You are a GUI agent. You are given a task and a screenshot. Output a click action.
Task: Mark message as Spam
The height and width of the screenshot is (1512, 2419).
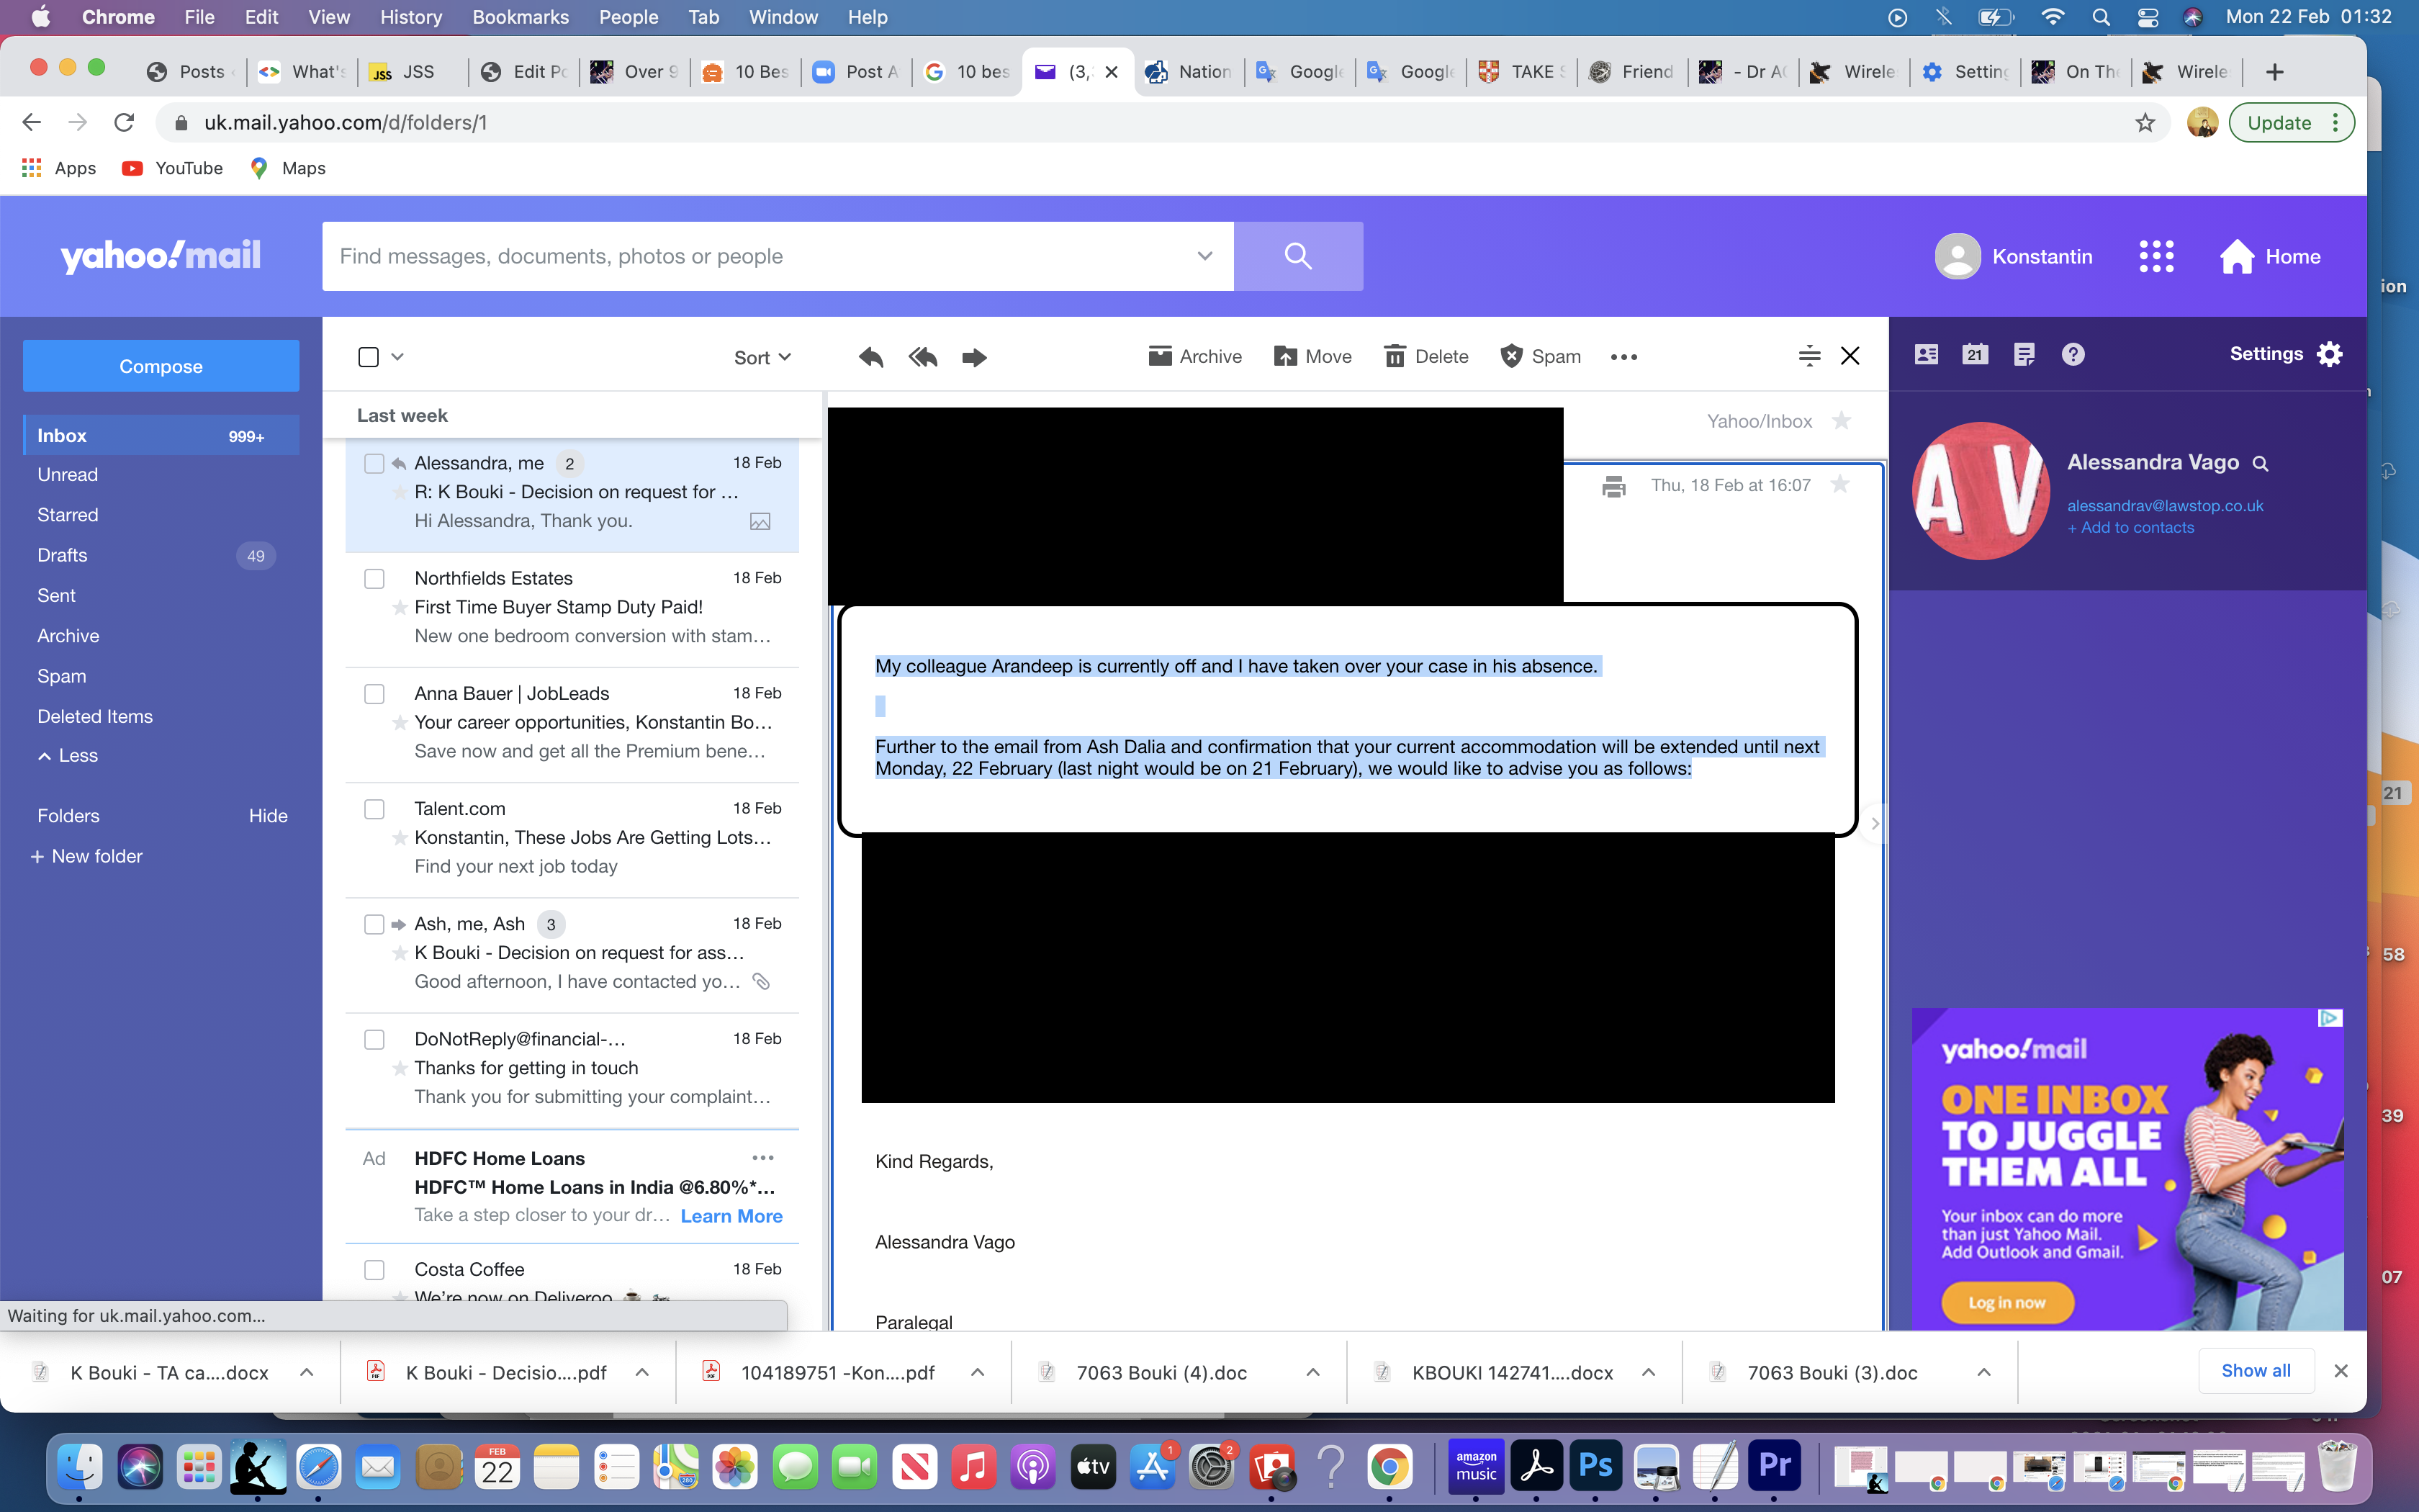point(1539,357)
